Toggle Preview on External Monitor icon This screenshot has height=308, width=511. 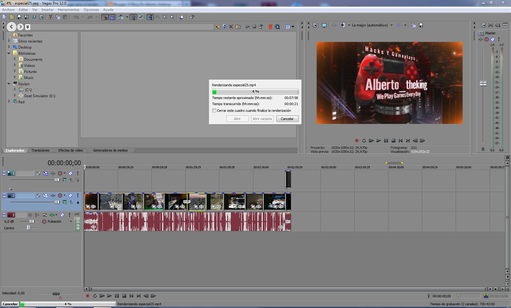pos(324,25)
